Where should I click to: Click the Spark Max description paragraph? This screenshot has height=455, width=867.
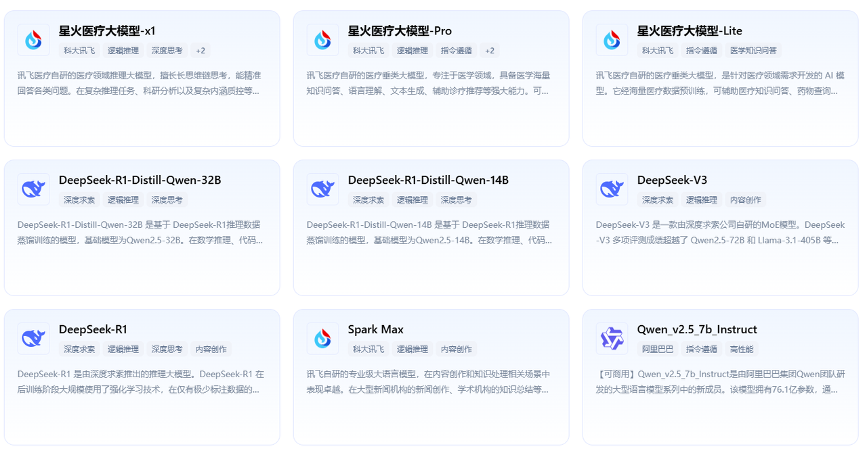429,381
